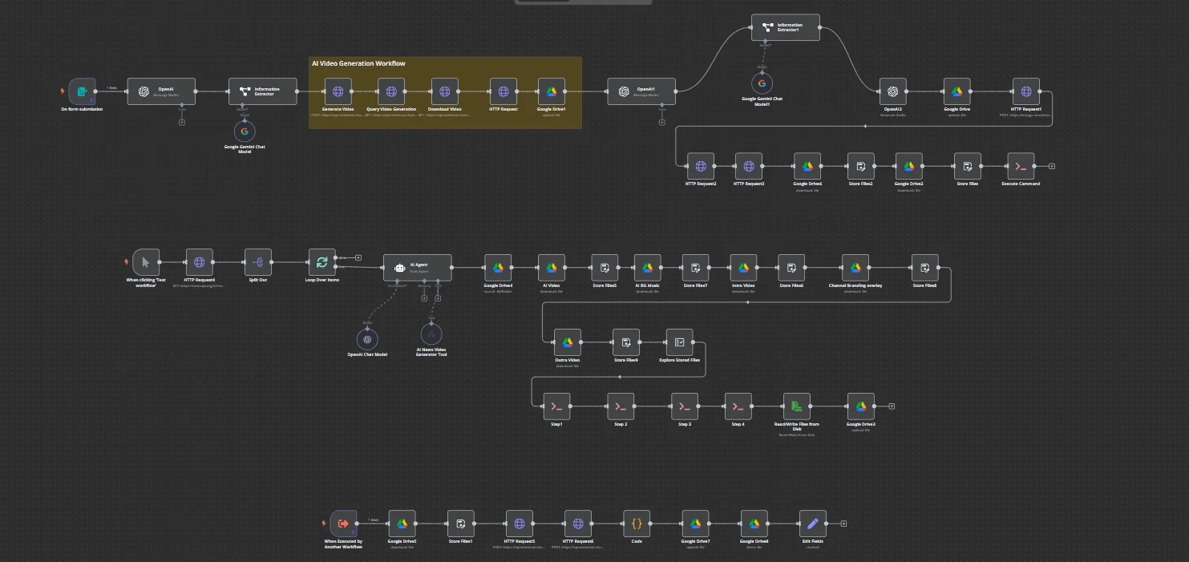Image resolution: width=1189 pixels, height=562 pixels.
Task: Add node after Execute Command via plus
Action: 1052,166
